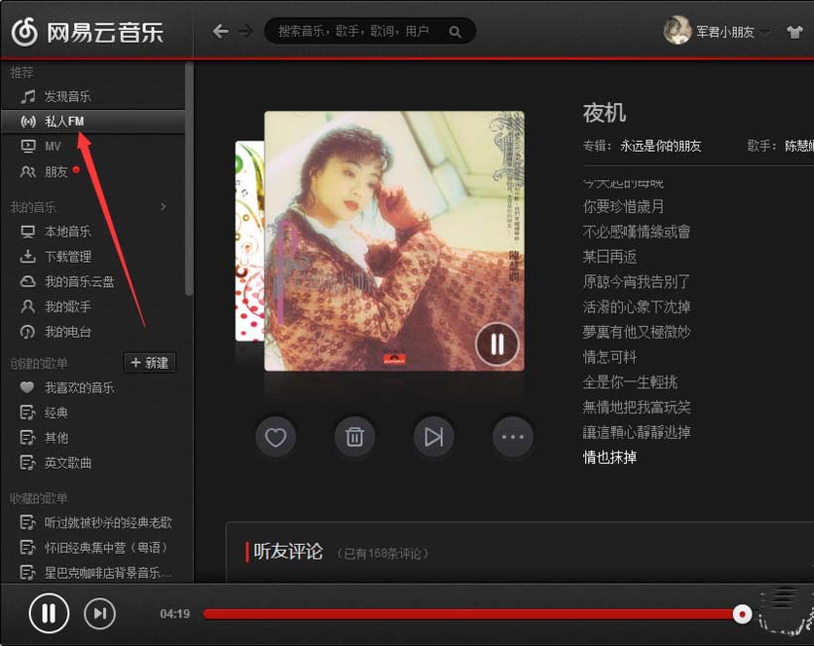
Task: Create a playlist with 新建 button
Action: point(150,363)
